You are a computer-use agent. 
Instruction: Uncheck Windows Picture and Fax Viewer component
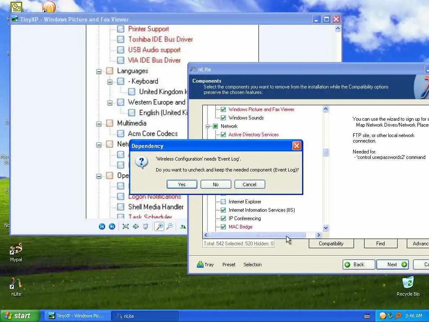tap(223, 109)
